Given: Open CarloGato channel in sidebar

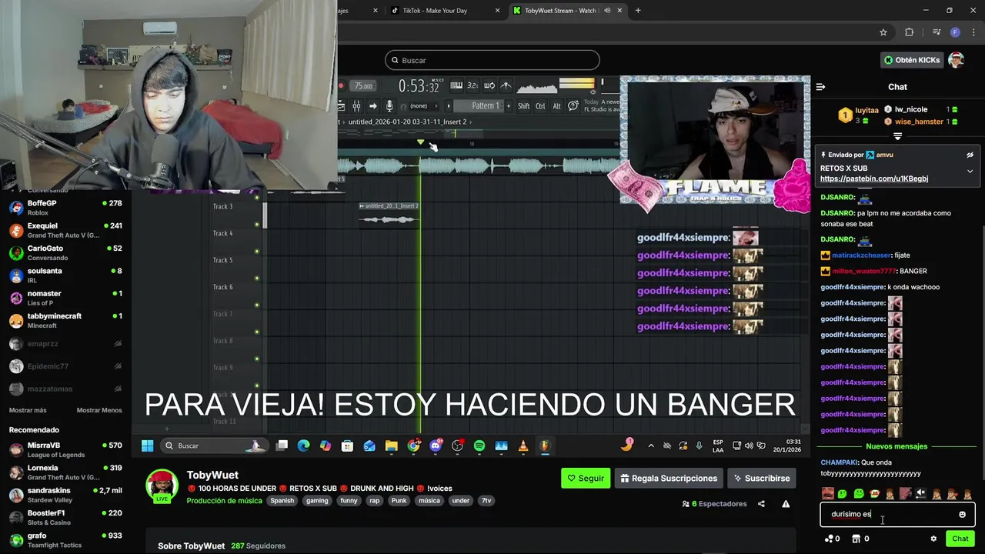Looking at the screenshot, I should [65, 253].
